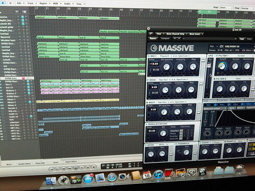
Task: Click the Compare button
Action: click(x=165, y=38)
